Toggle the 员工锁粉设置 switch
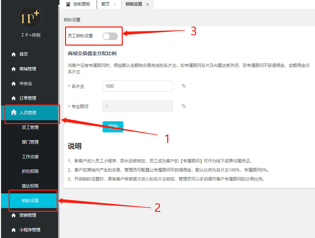Image resolution: width=315 pixels, height=238 pixels. coord(110,36)
